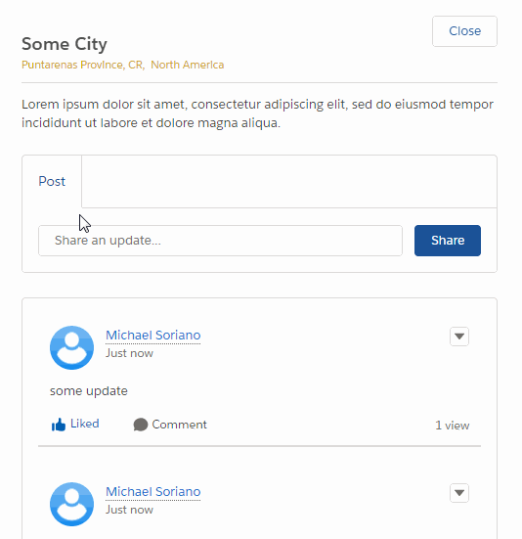Viewport: 522px width, 539px height.
Task: Open second Michael Soriano profile link
Action: pyautogui.click(x=153, y=492)
